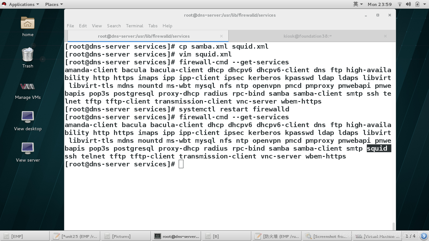Click the terminal prompt cursor
The width and height of the screenshot is (429, 241).
click(181, 164)
